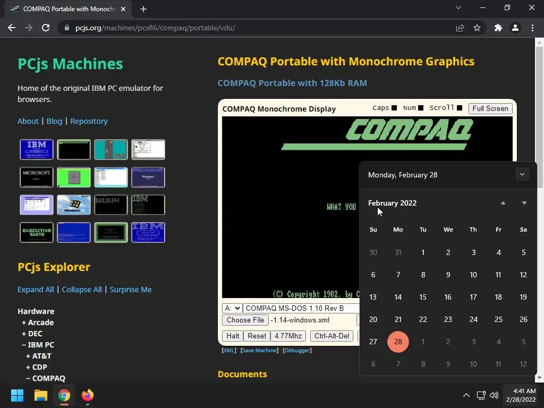This screenshot has width=544, height=408.
Task: Open the Debugger link
Action: [297, 351]
